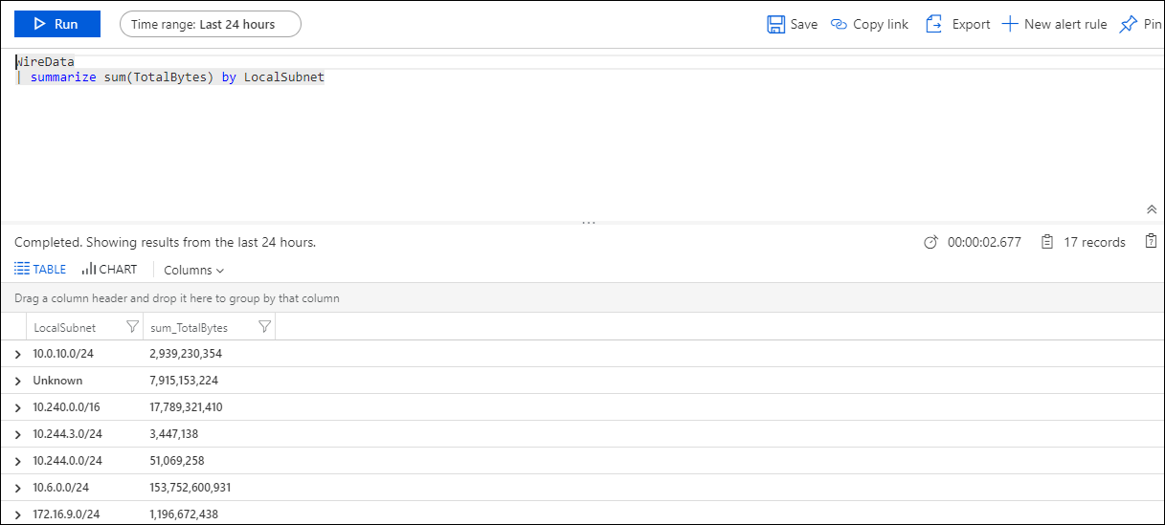Pin the query using the pin icon
This screenshot has width=1165, height=525.
pos(1129,24)
